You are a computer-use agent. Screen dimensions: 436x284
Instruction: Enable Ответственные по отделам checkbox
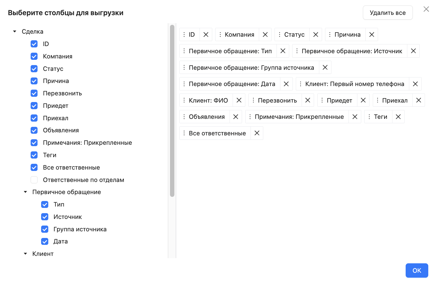pos(34,180)
